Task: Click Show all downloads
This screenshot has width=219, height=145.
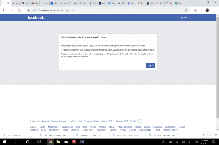Action: 207,135
